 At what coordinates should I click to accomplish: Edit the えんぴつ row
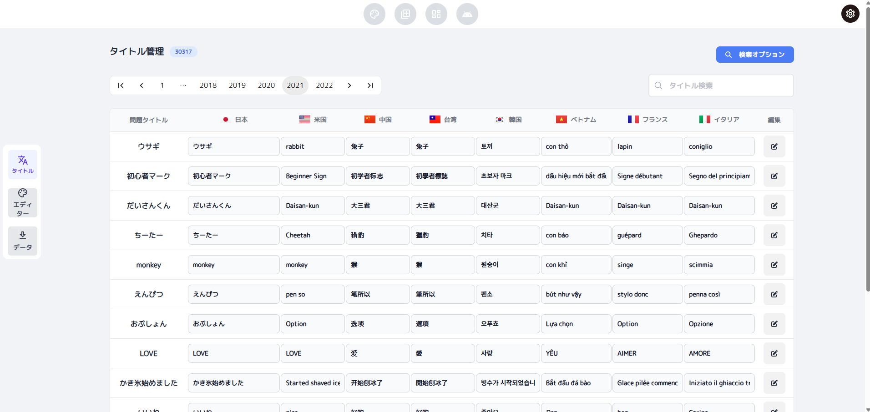coord(774,294)
